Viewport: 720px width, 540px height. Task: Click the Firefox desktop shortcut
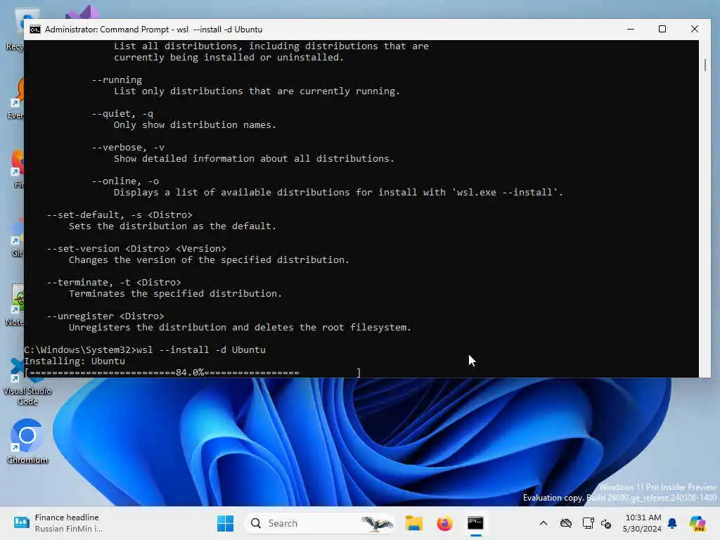pos(18,169)
